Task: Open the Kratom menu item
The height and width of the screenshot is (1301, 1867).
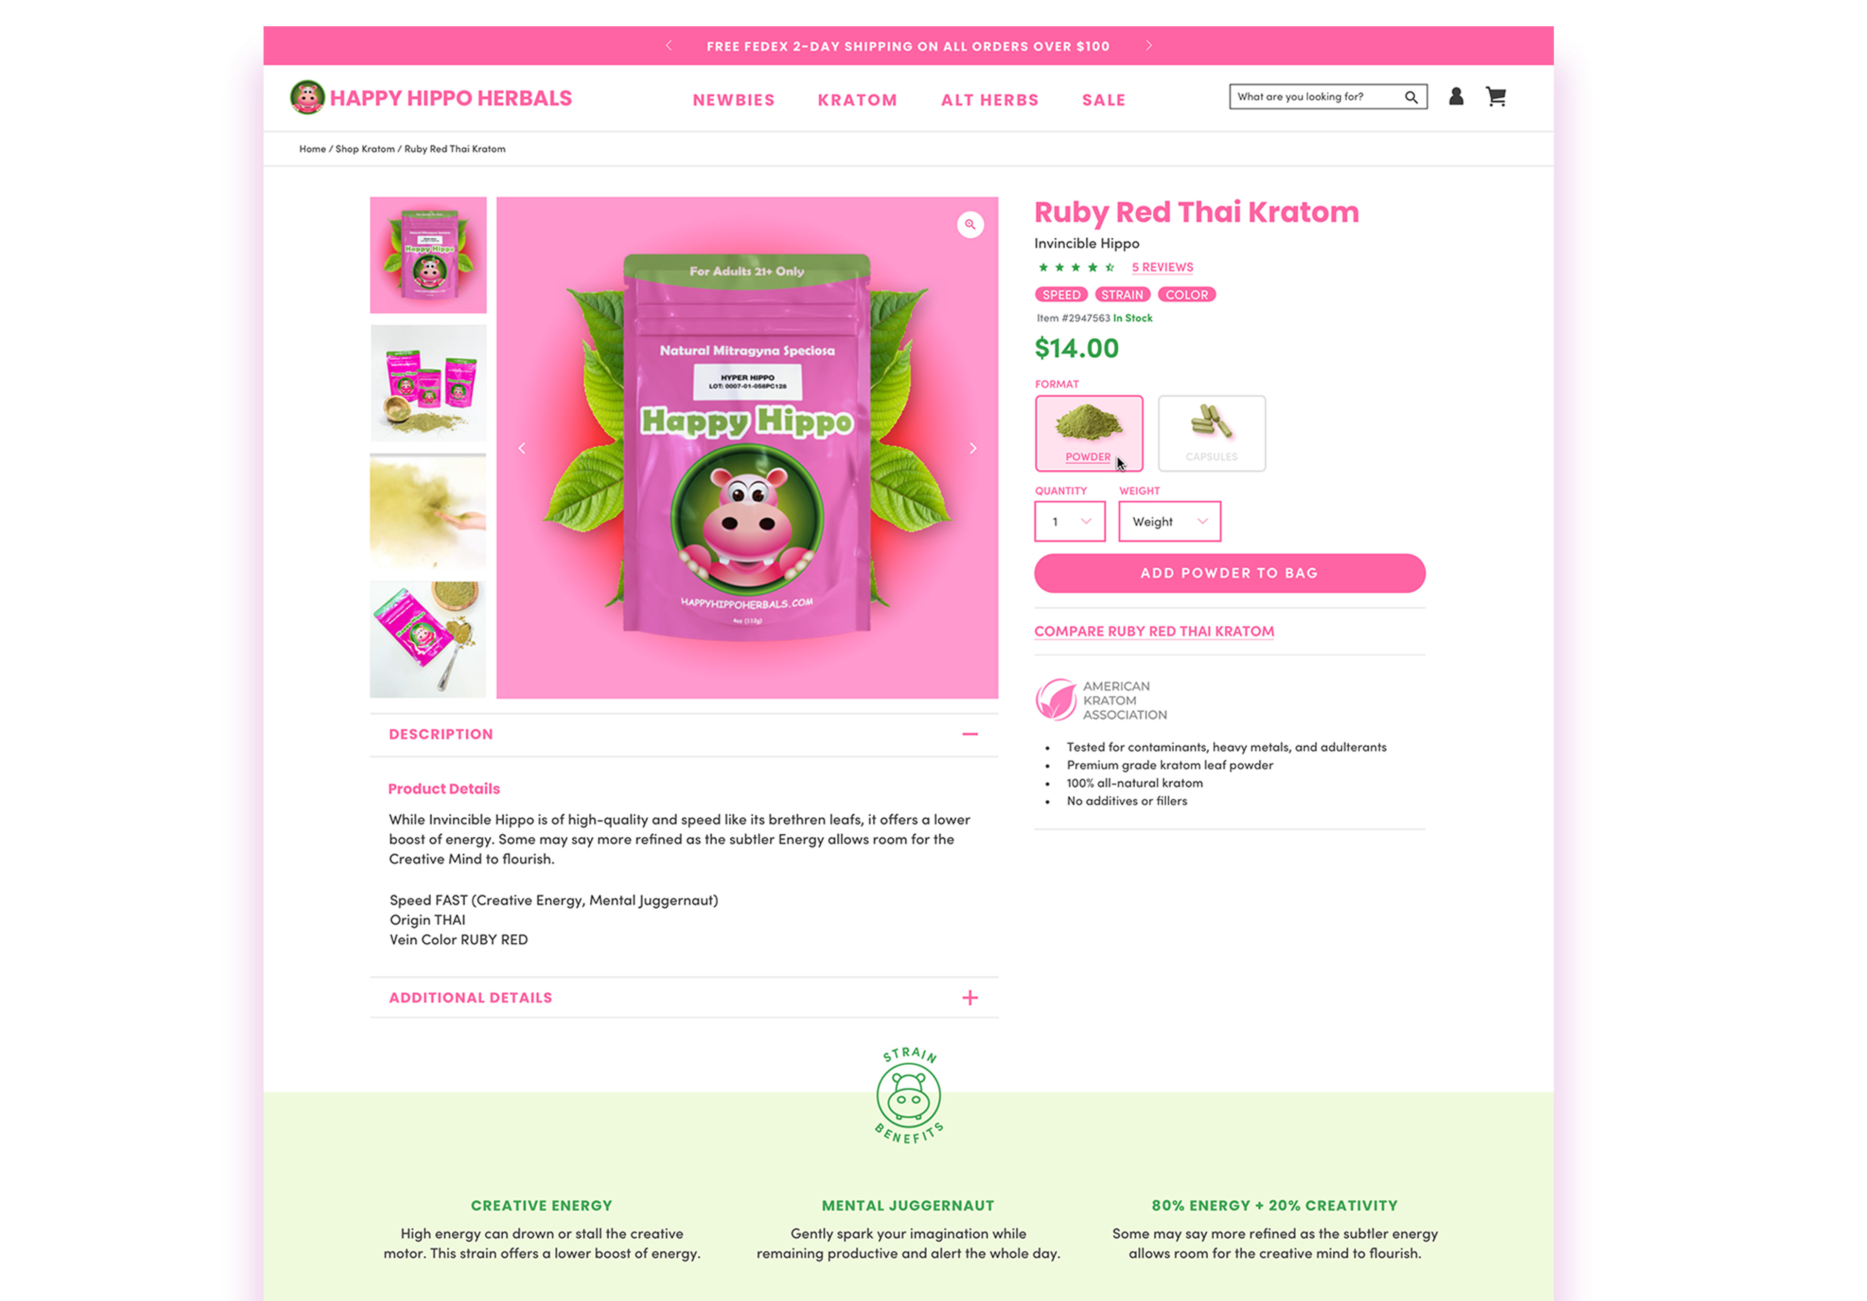Action: tap(857, 100)
